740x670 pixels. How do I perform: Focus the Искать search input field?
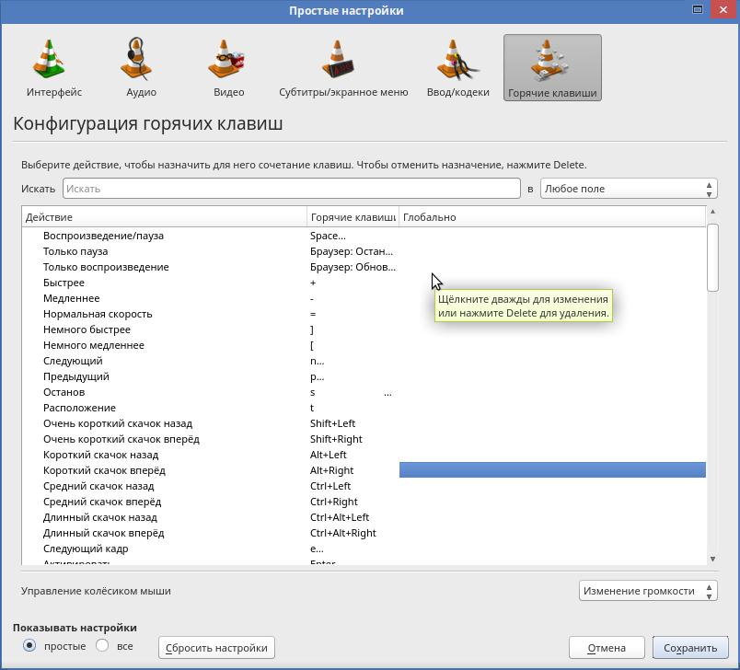pyautogui.click(x=292, y=189)
